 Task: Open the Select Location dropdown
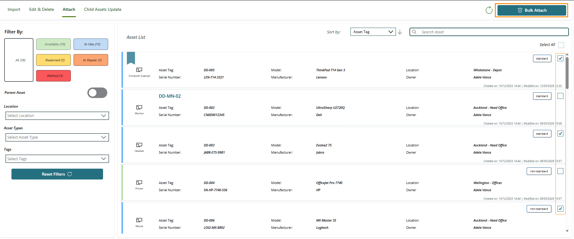pyautogui.click(x=57, y=116)
